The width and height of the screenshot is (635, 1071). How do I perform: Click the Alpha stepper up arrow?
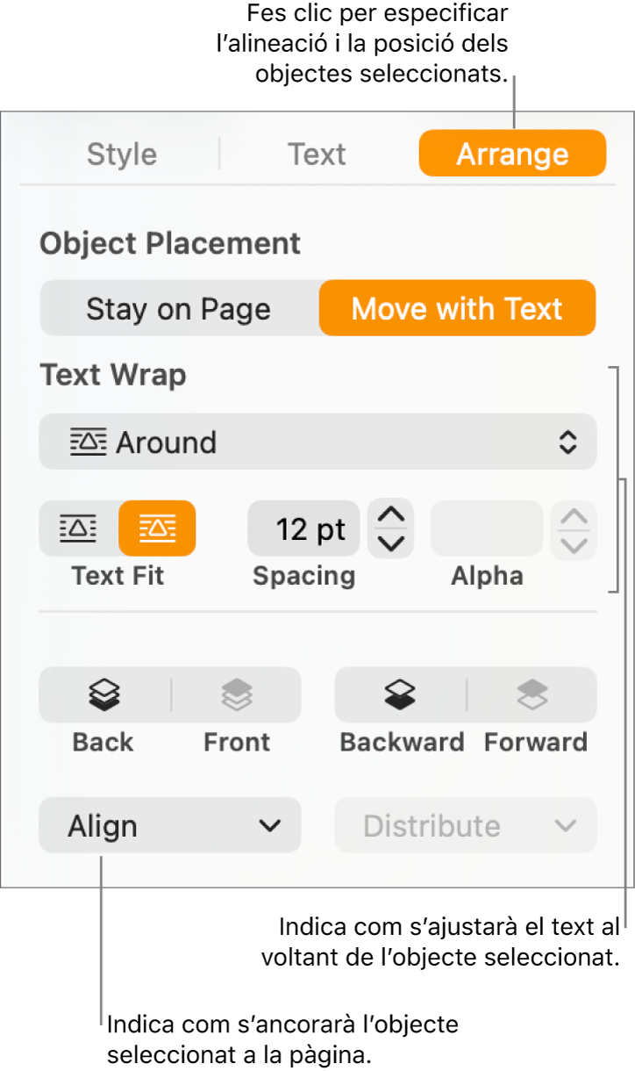pos(574,516)
